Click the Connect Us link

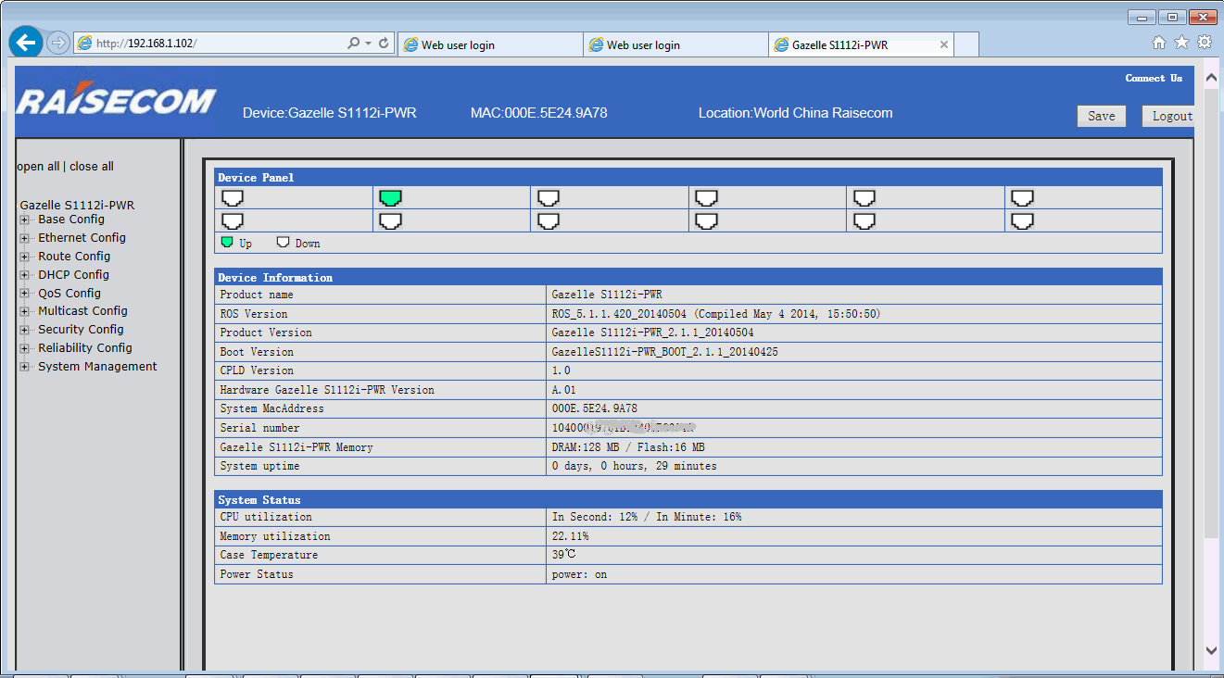click(x=1154, y=78)
